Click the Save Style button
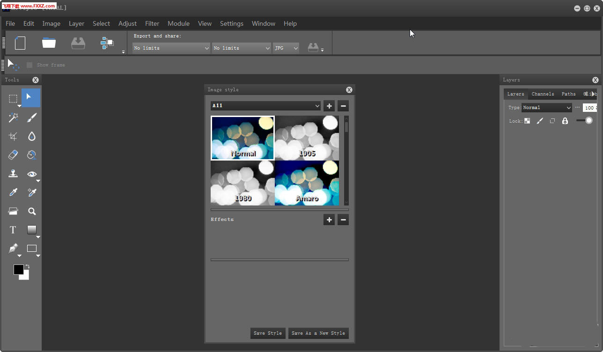 coord(268,333)
